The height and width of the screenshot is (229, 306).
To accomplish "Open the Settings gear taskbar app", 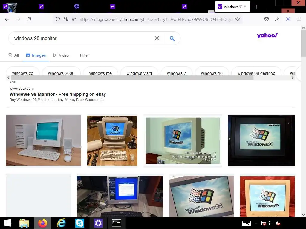I will point(98,223).
